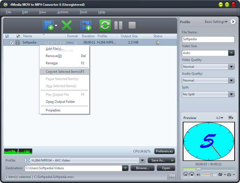Mute the preview with speaker icon
The image size is (240, 183).
pos(198,175)
